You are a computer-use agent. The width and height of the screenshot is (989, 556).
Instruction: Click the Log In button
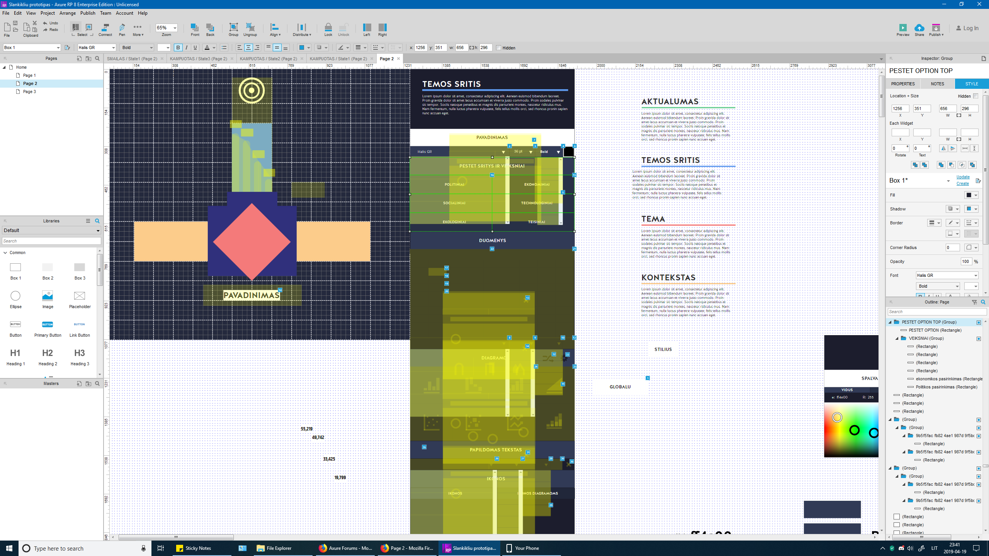tap(967, 28)
